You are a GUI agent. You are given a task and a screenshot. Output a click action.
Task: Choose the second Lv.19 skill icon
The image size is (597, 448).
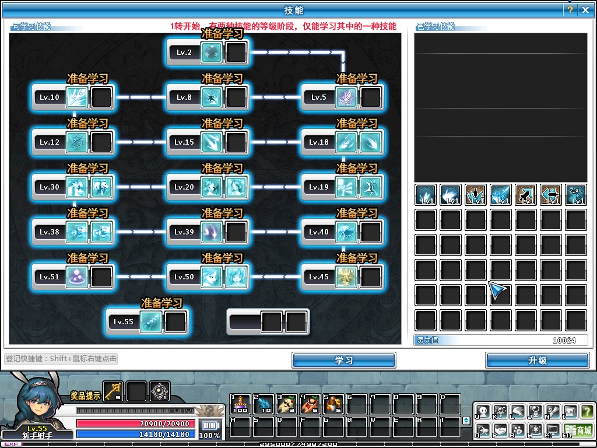[x=370, y=187]
